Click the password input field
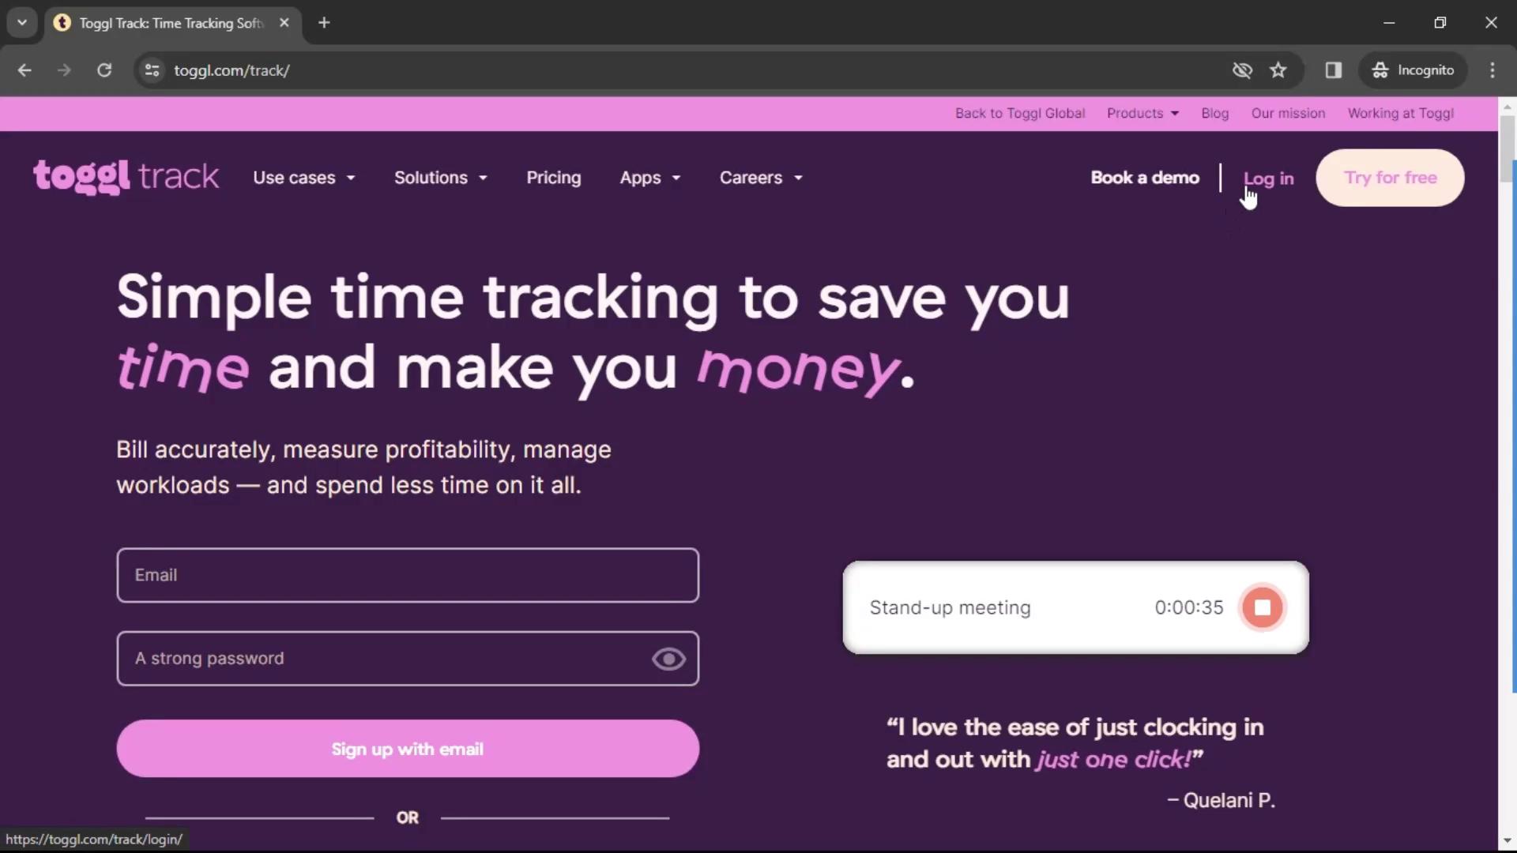 (408, 658)
